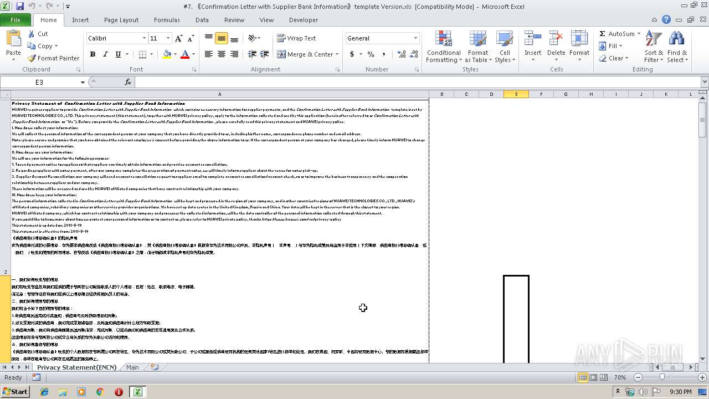Open font color dropdown arrow
The height and width of the screenshot is (399, 709).
click(193, 54)
